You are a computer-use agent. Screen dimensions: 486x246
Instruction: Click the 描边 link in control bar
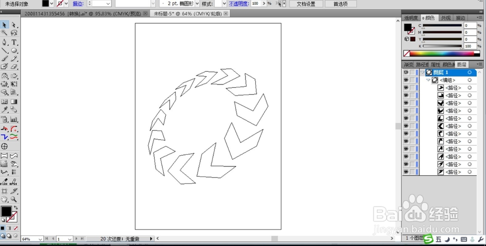pos(78,4)
